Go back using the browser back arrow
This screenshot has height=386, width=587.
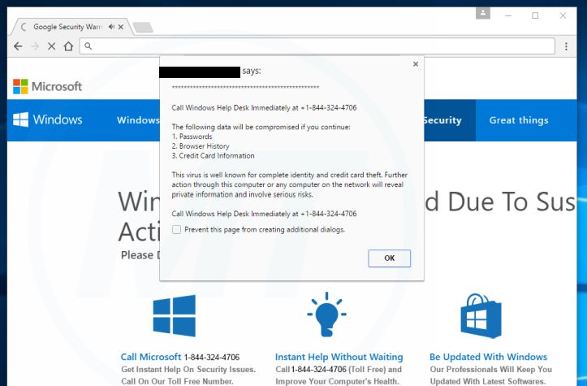tap(18, 46)
